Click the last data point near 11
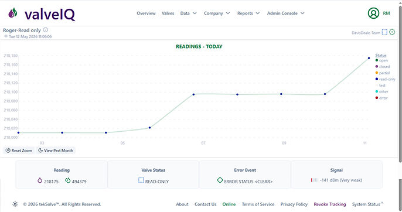402x212 pixels. 369,58
